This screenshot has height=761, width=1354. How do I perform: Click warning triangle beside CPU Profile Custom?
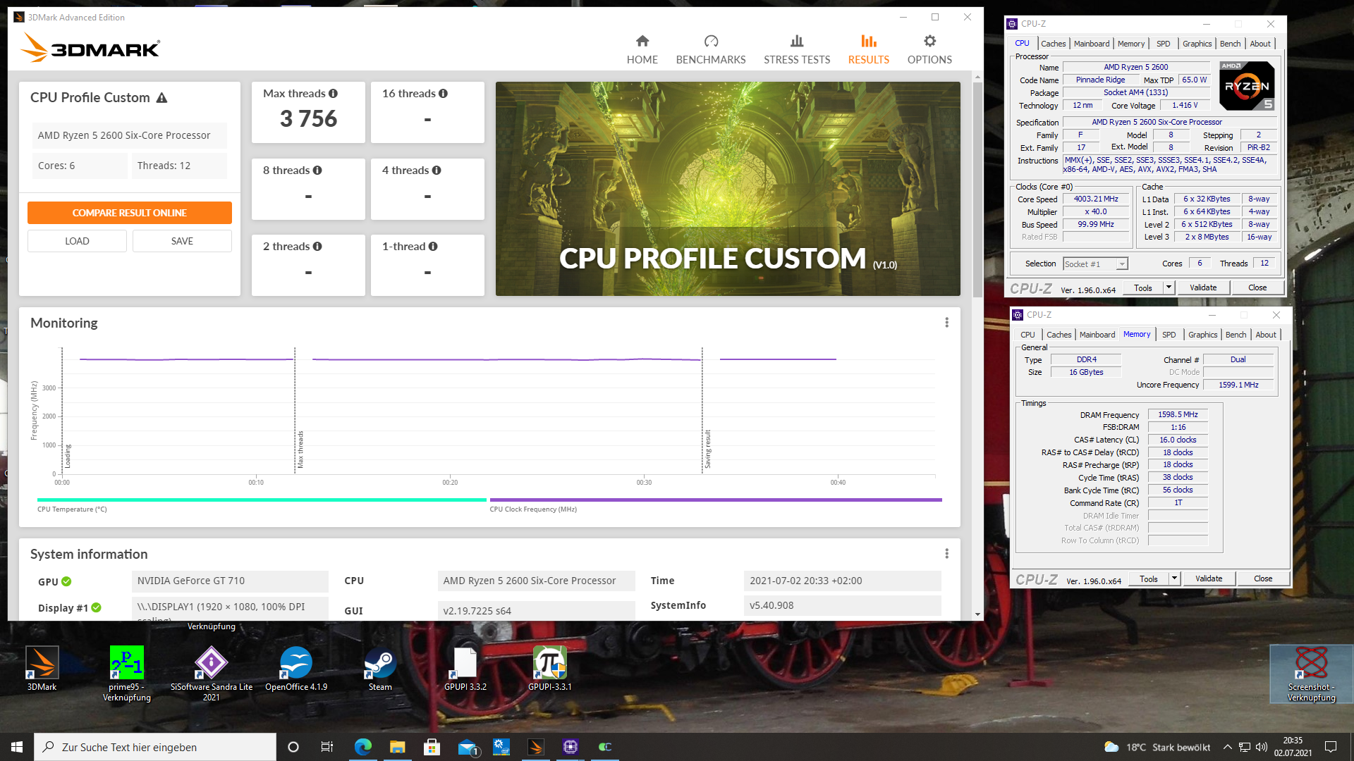pyautogui.click(x=161, y=98)
